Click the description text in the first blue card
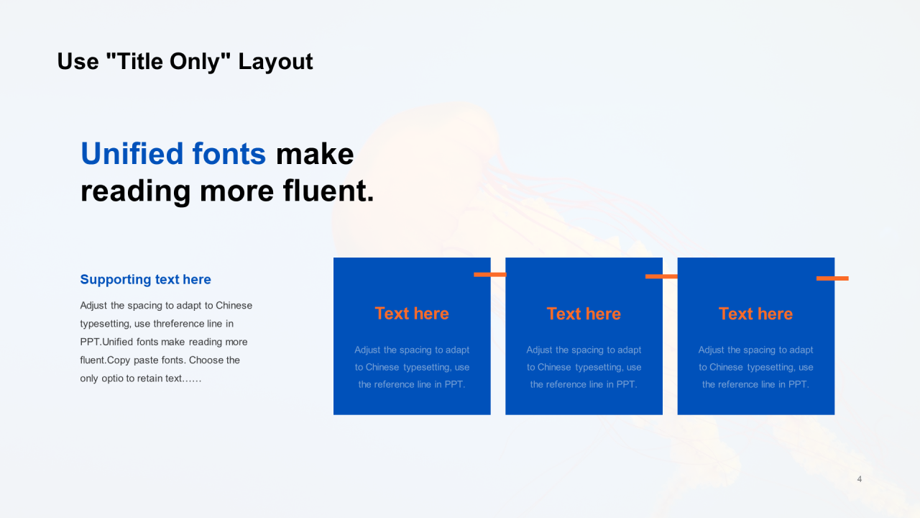The height and width of the screenshot is (518, 920). 412,367
